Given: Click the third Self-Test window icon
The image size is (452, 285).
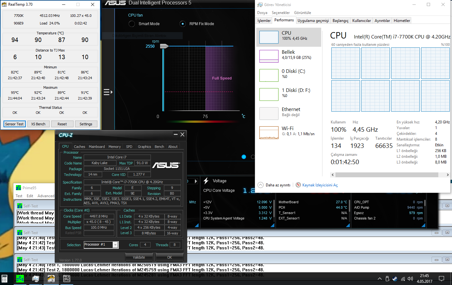Looking at the screenshot, I should click(20, 260).
